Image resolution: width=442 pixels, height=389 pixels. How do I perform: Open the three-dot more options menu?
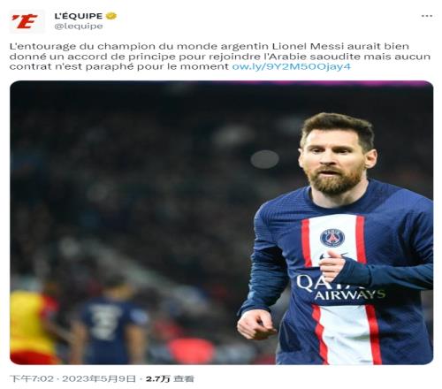[427, 16]
